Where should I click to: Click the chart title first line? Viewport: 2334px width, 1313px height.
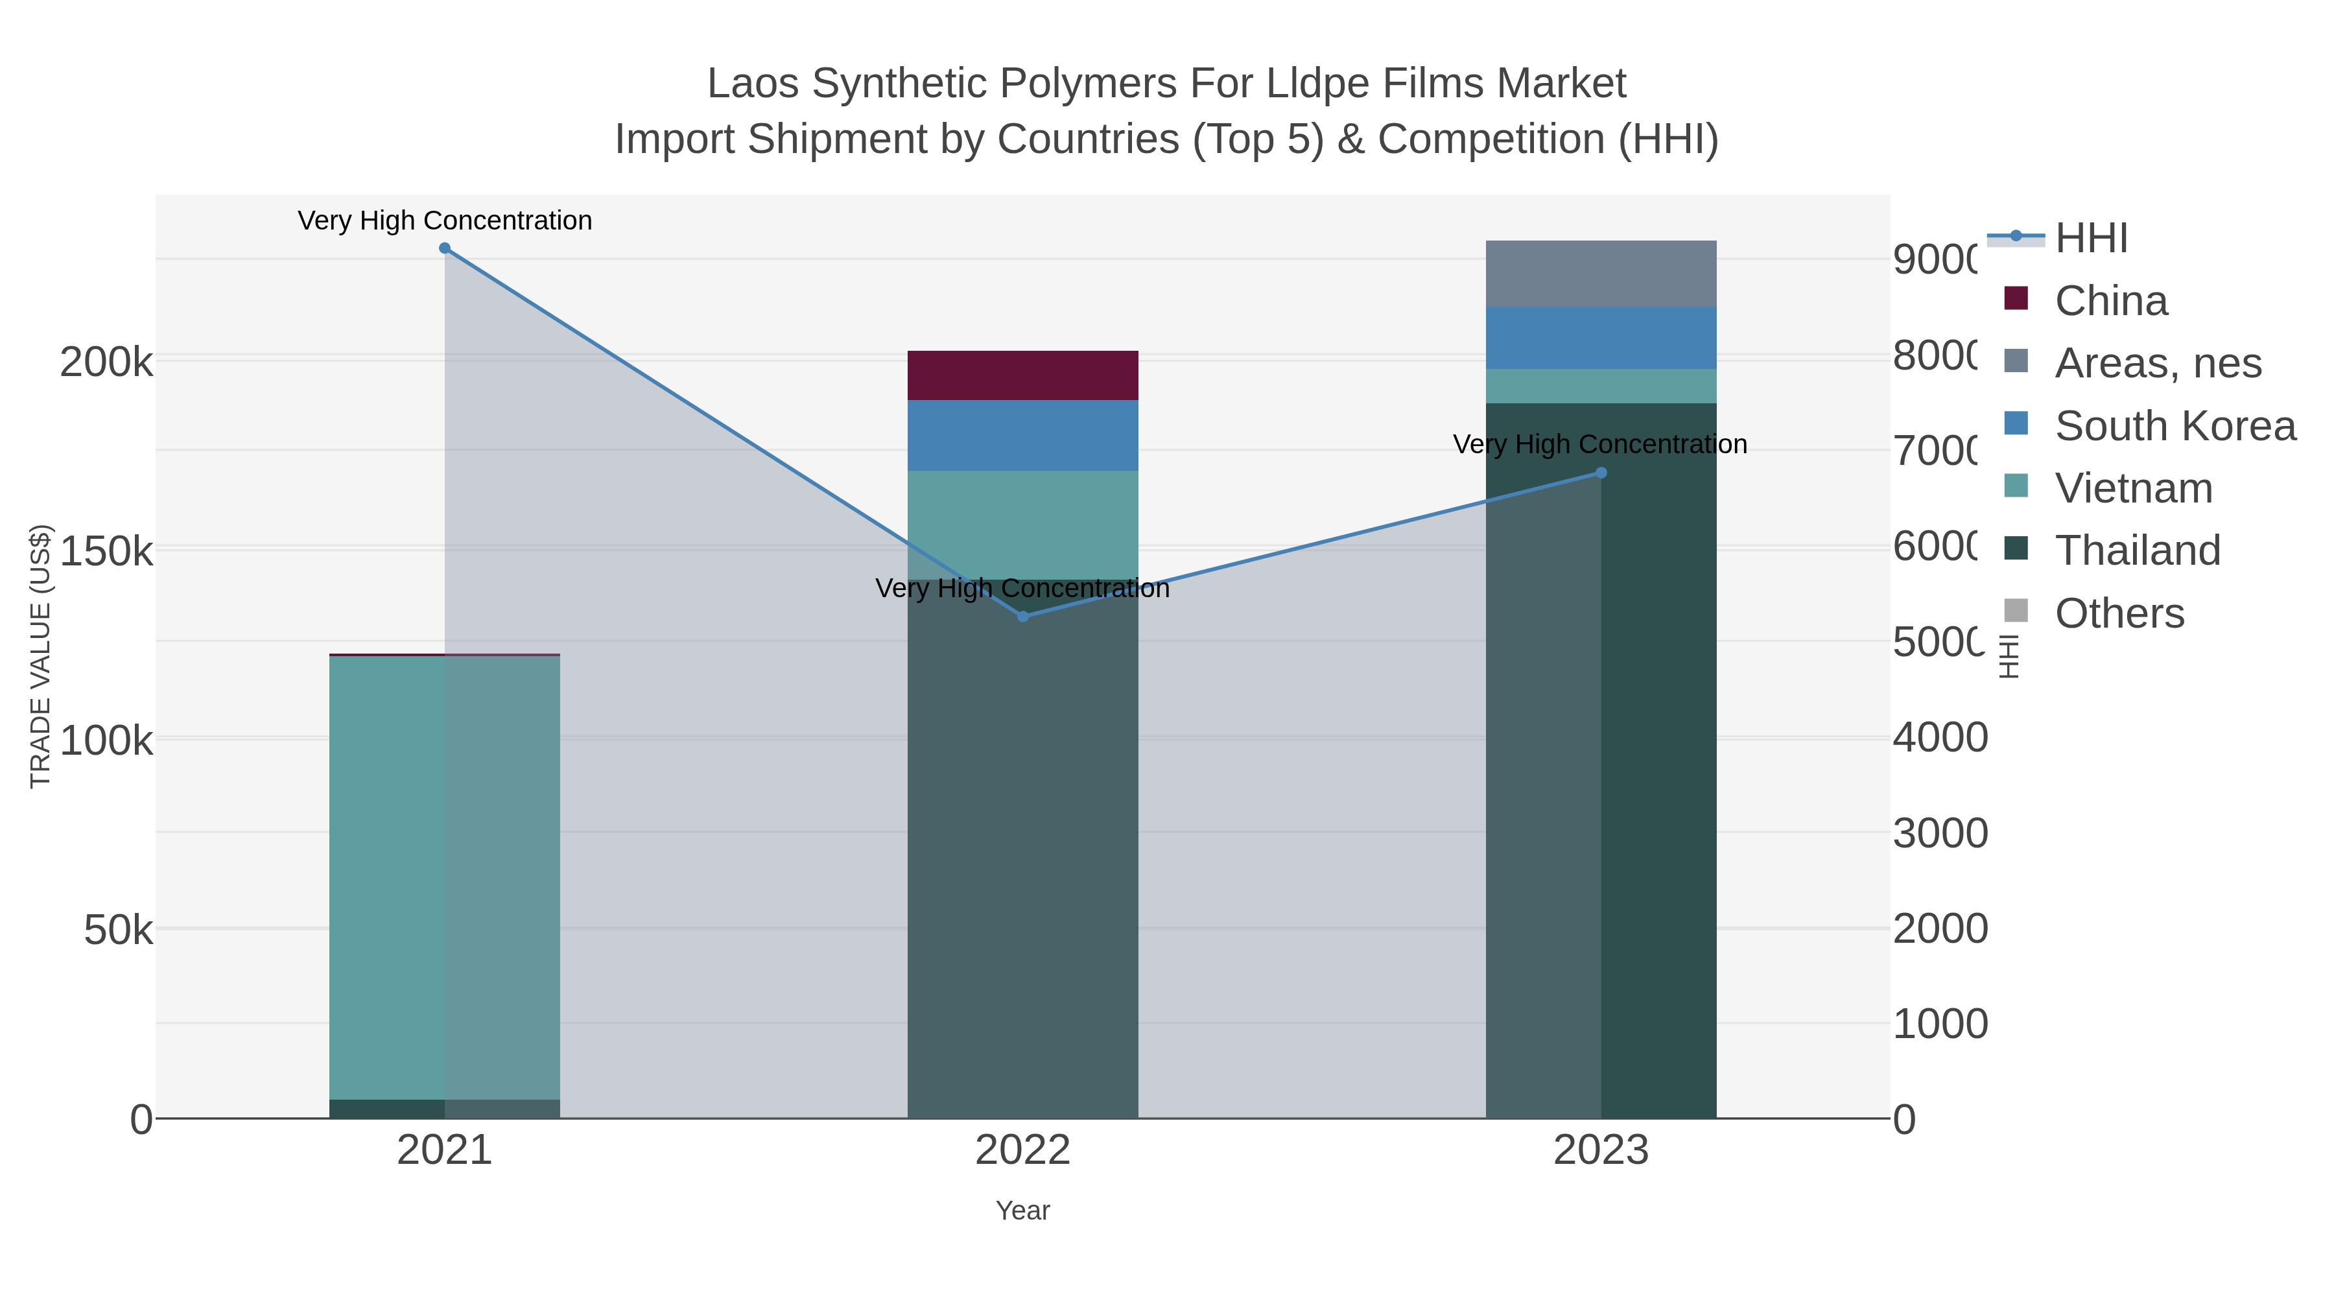[x=1167, y=84]
